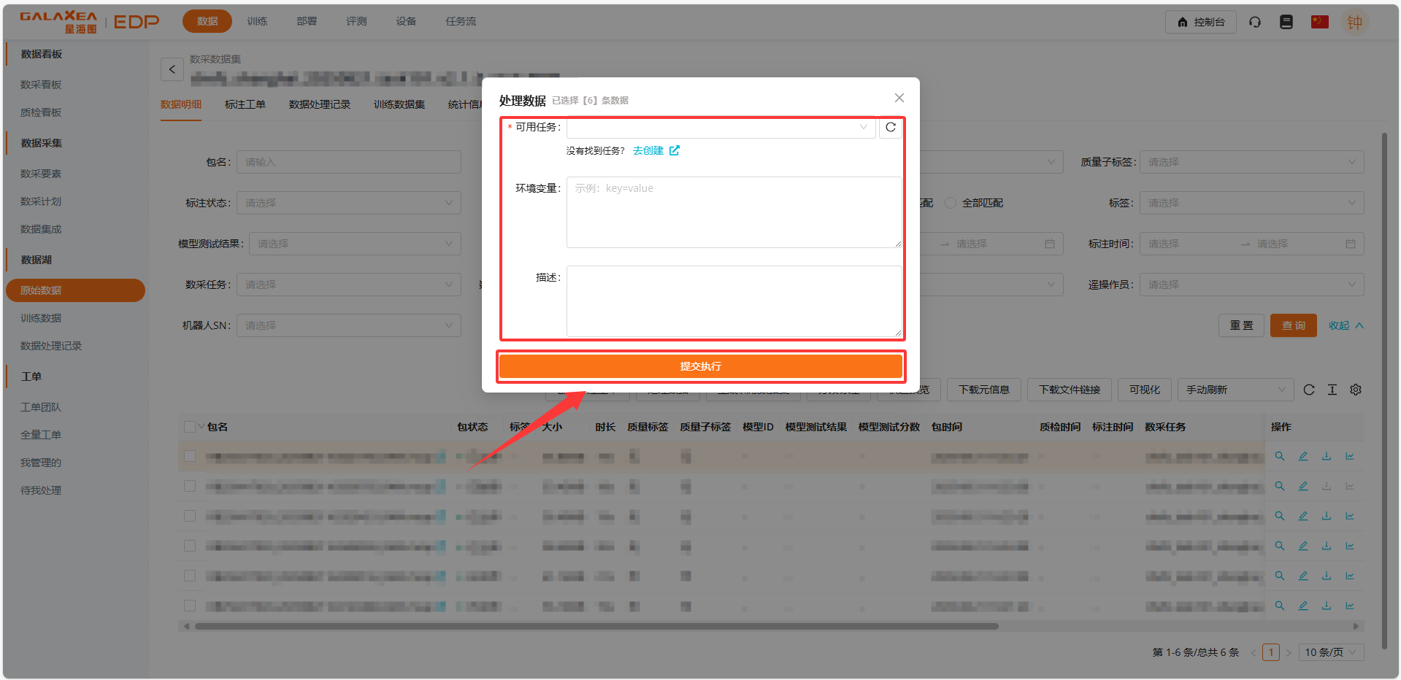Toggle the select-all checkbox in header
This screenshot has height=680, width=1401.
190,427
